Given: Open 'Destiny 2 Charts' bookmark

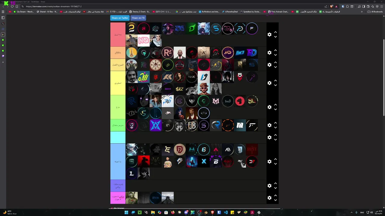Looking at the screenshot, I should (140, 12).
